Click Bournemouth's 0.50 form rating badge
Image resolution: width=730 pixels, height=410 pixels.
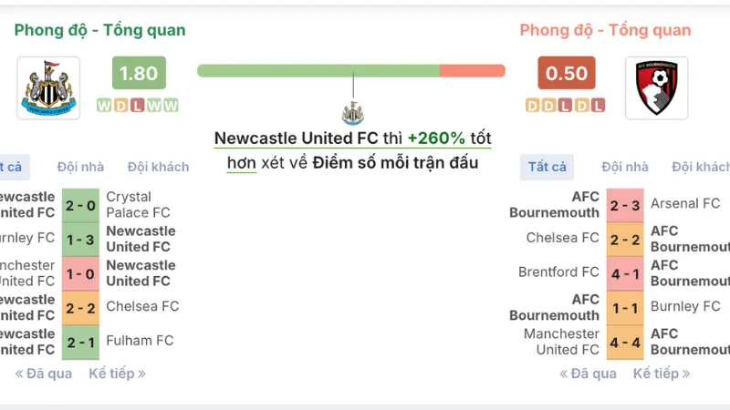pos(566,73)
